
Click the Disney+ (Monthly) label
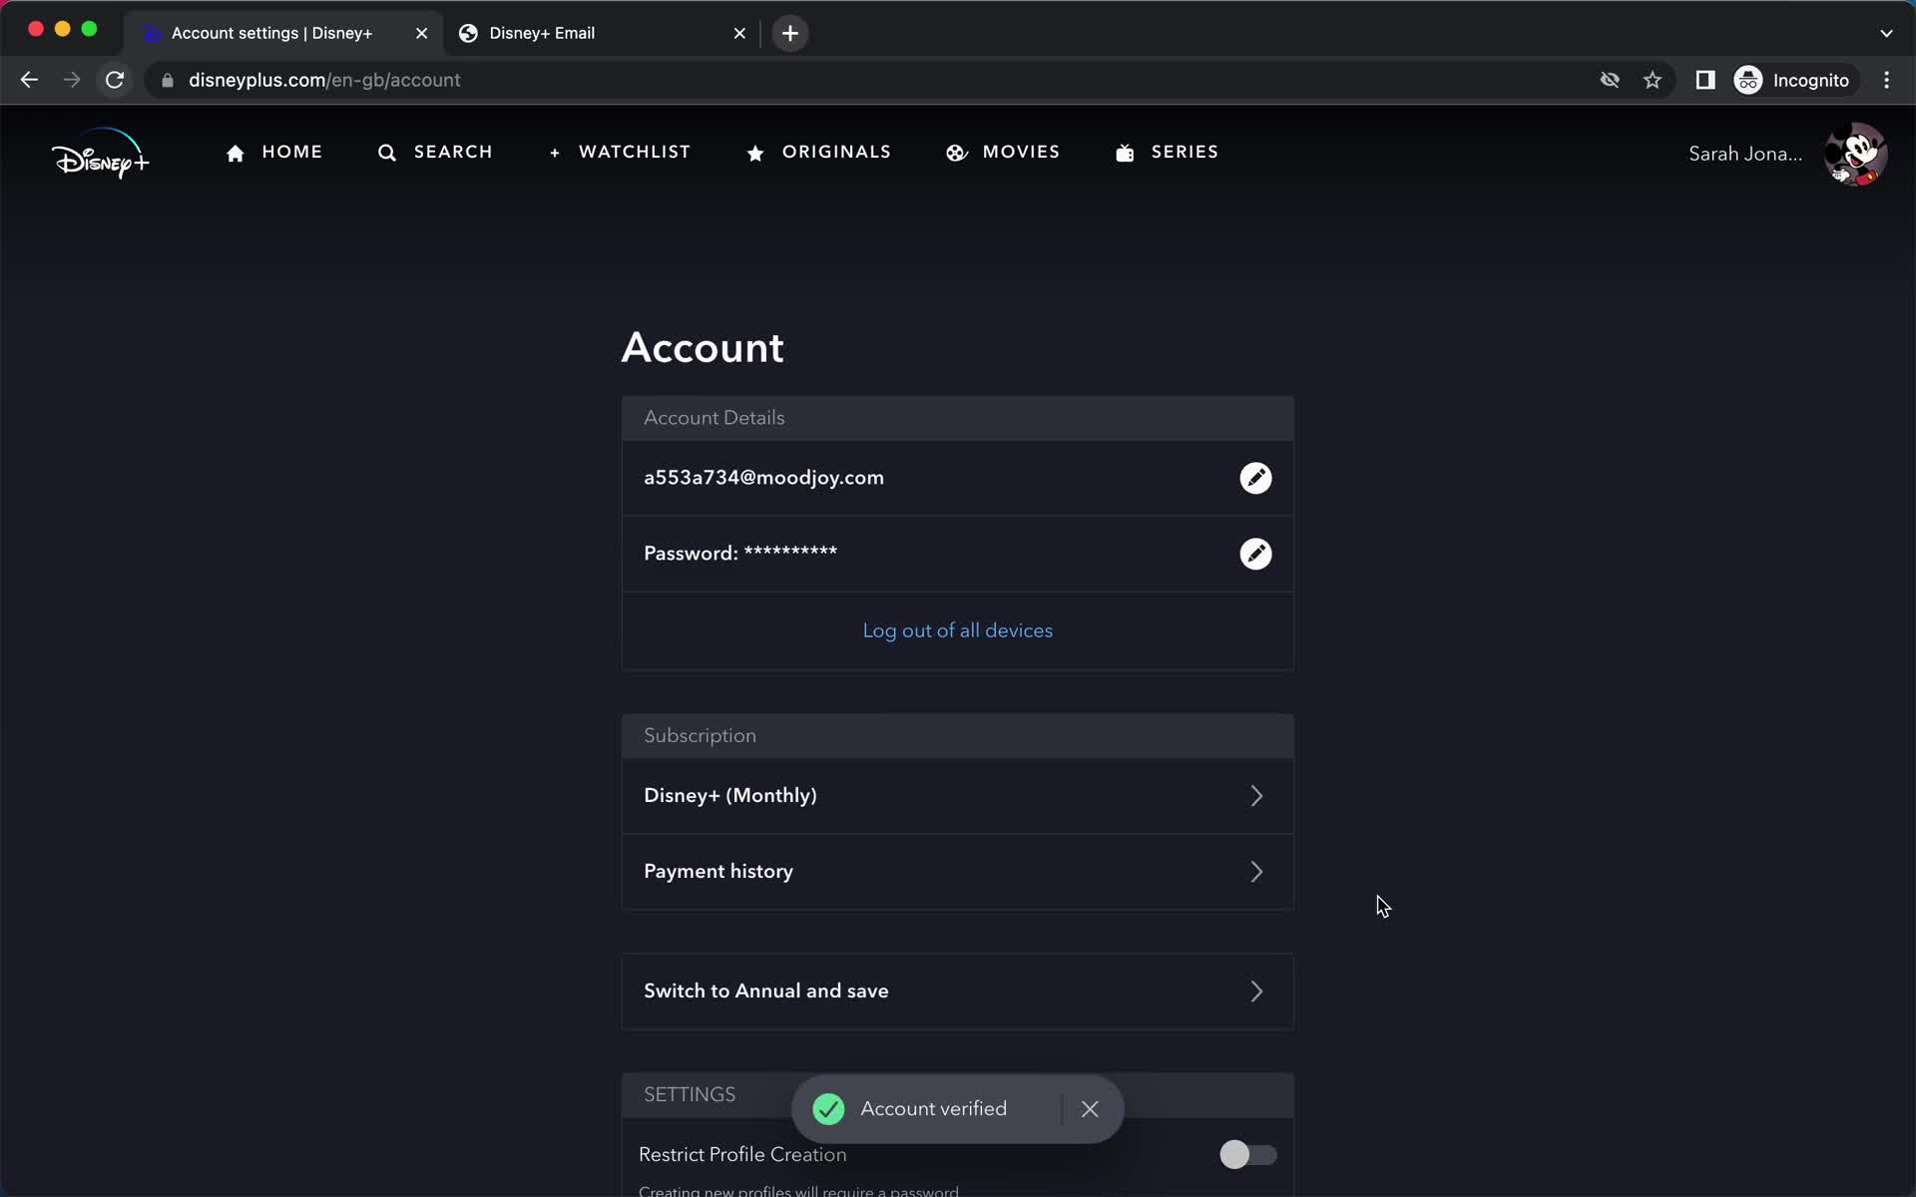(x=730, y=796)
